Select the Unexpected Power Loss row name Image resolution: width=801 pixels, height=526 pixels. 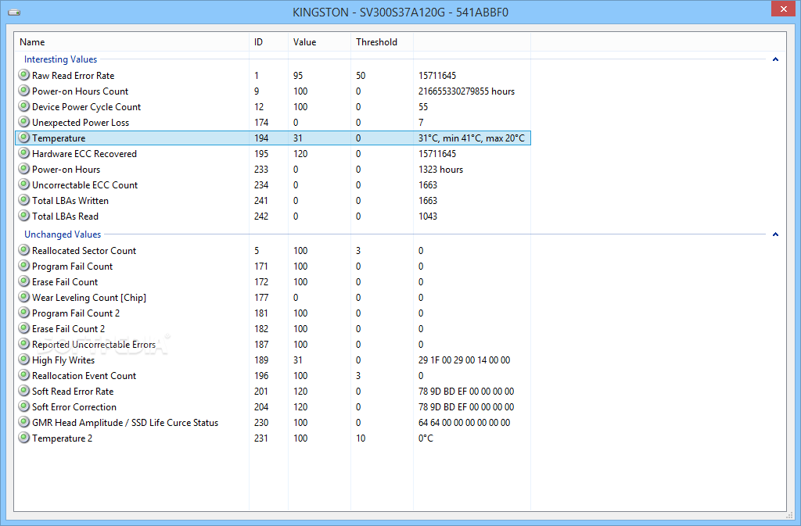(81, 123)
